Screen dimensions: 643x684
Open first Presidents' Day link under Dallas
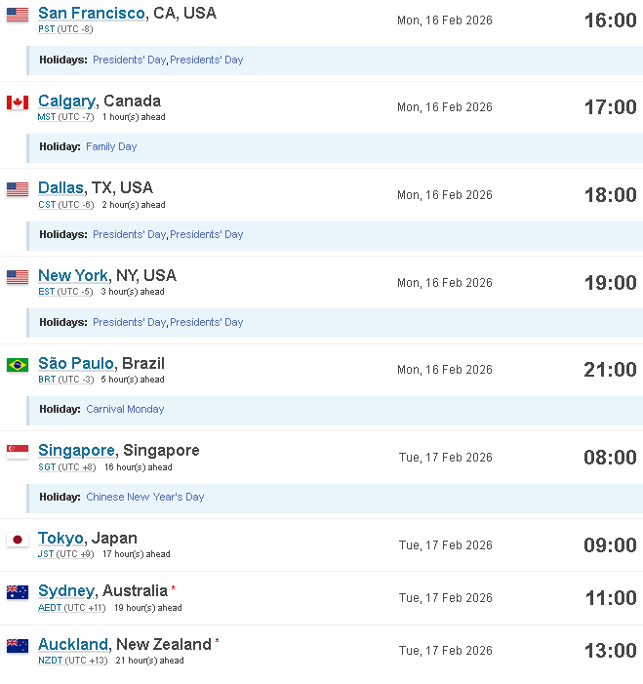point(129,235)
